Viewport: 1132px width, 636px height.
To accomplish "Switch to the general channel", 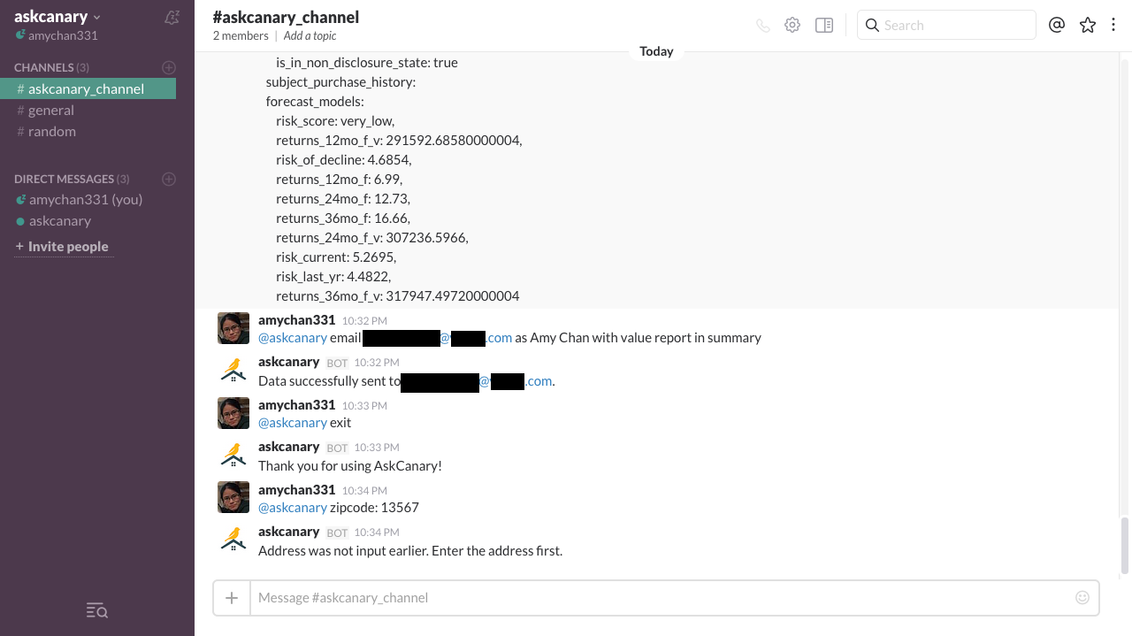I will click(x=50, y=110).
